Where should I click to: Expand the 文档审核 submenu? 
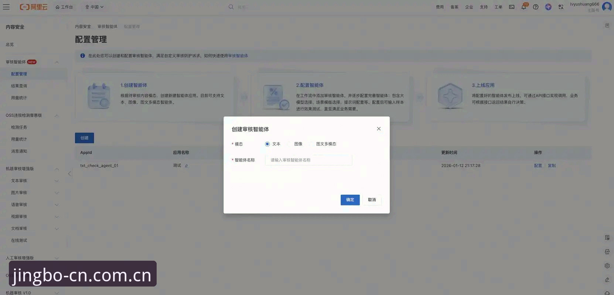point(57,229)
